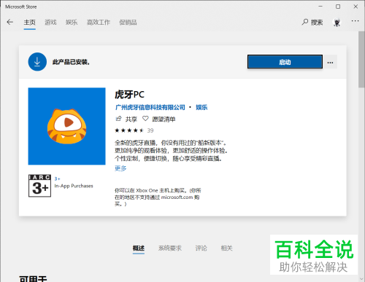Add to wishlist with heart icon

point(145,119)
